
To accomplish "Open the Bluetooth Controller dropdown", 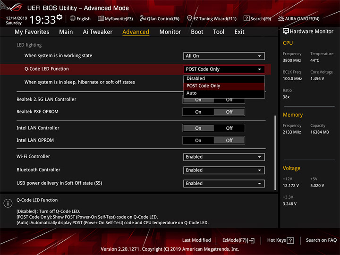I will (224, 170).
